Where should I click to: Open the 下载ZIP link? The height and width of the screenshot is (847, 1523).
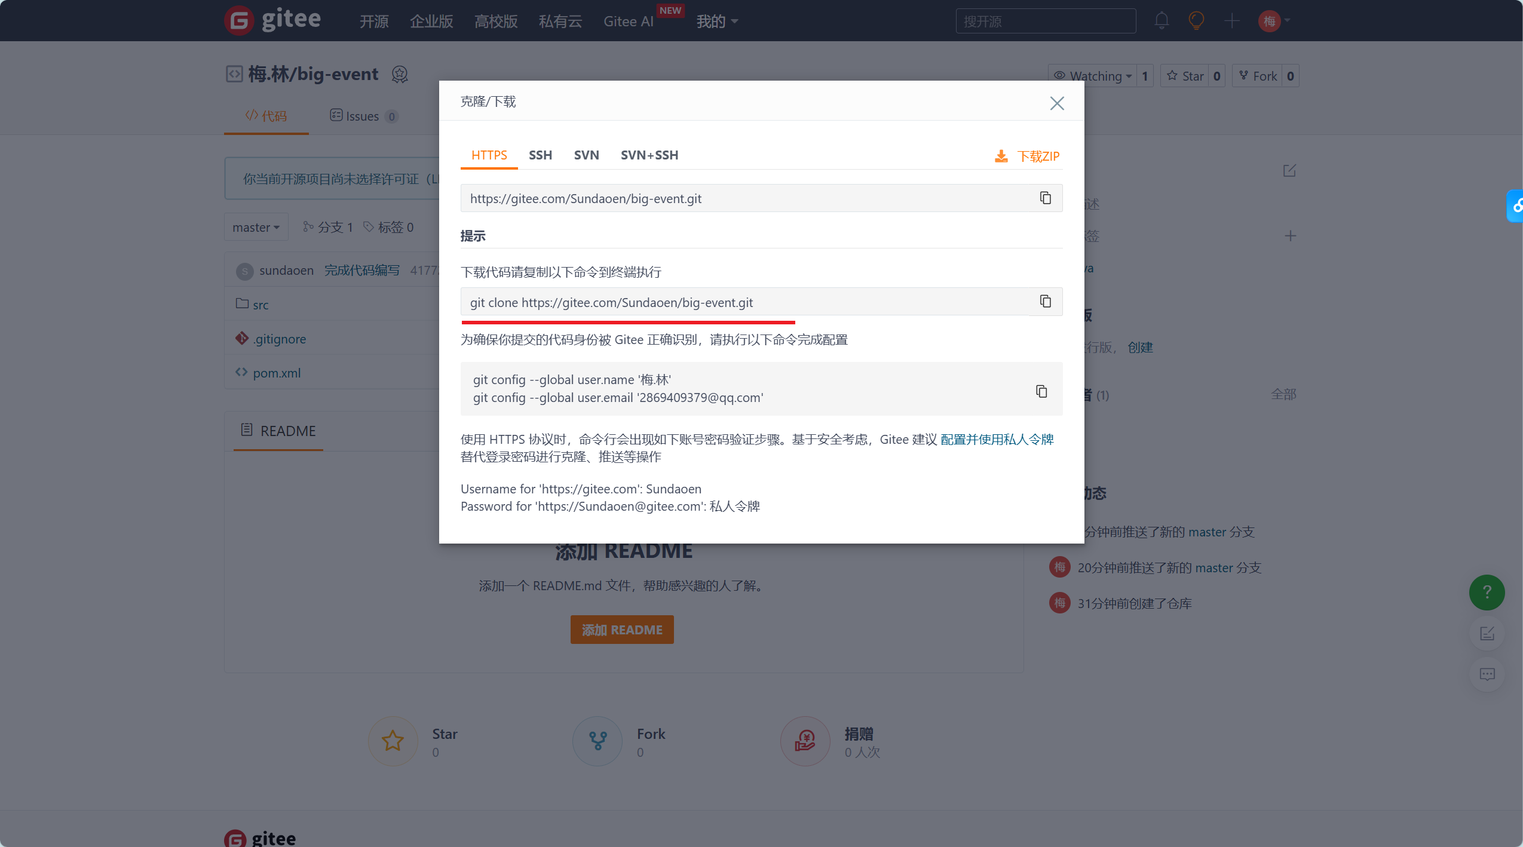(x=1038, y=156)
